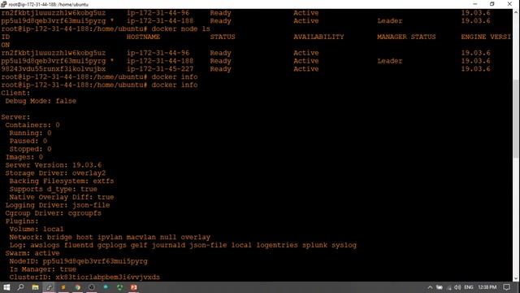Viewport: 520px width, 293px height.
Task: Open the 12:38 PM clock flyout
Action: click(x=487, y=287)
